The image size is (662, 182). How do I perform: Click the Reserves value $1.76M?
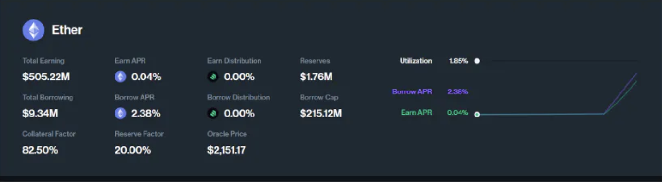(316, 77)
